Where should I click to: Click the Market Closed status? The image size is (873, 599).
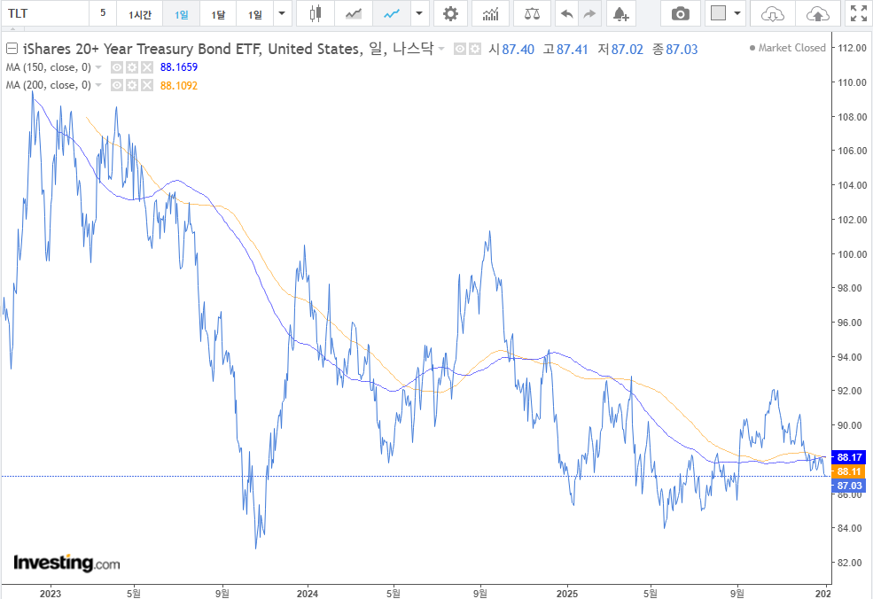tap(787, 48)
